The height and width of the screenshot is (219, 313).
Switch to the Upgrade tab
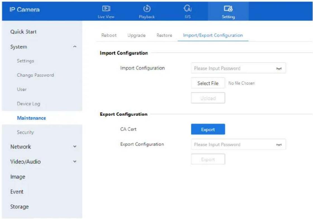click(136, 35)
